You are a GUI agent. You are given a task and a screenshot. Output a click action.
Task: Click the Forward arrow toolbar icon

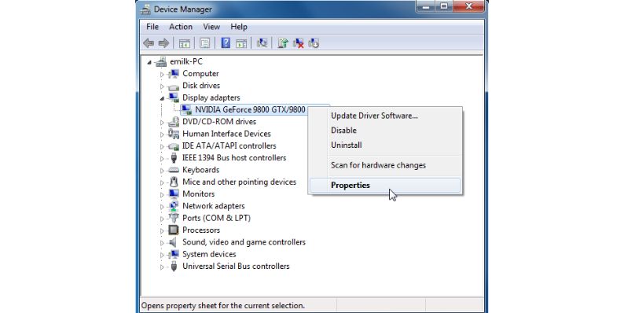163,43
